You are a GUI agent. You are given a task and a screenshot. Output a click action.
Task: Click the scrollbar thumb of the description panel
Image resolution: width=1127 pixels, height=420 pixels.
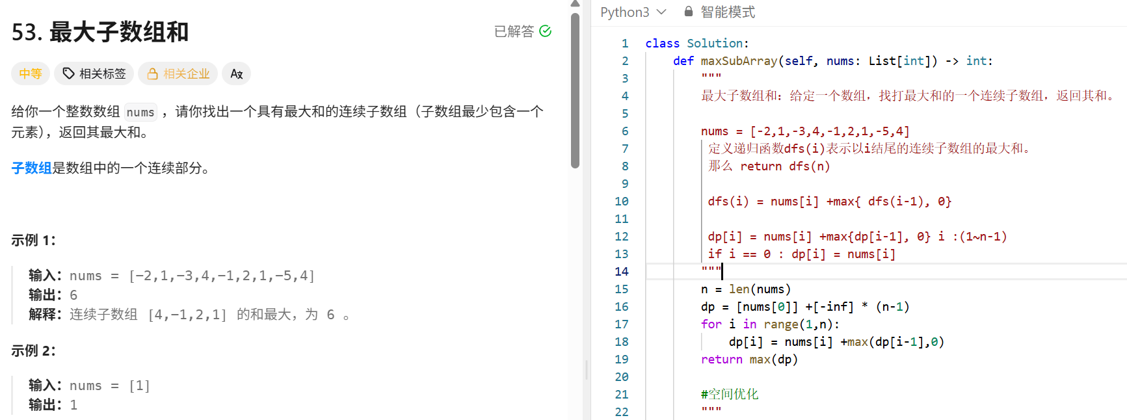(575, 91)
